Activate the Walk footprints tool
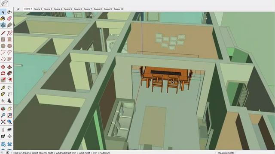This screenshot has width=275, height=154. pyautogui.click(x=3, y=136)
